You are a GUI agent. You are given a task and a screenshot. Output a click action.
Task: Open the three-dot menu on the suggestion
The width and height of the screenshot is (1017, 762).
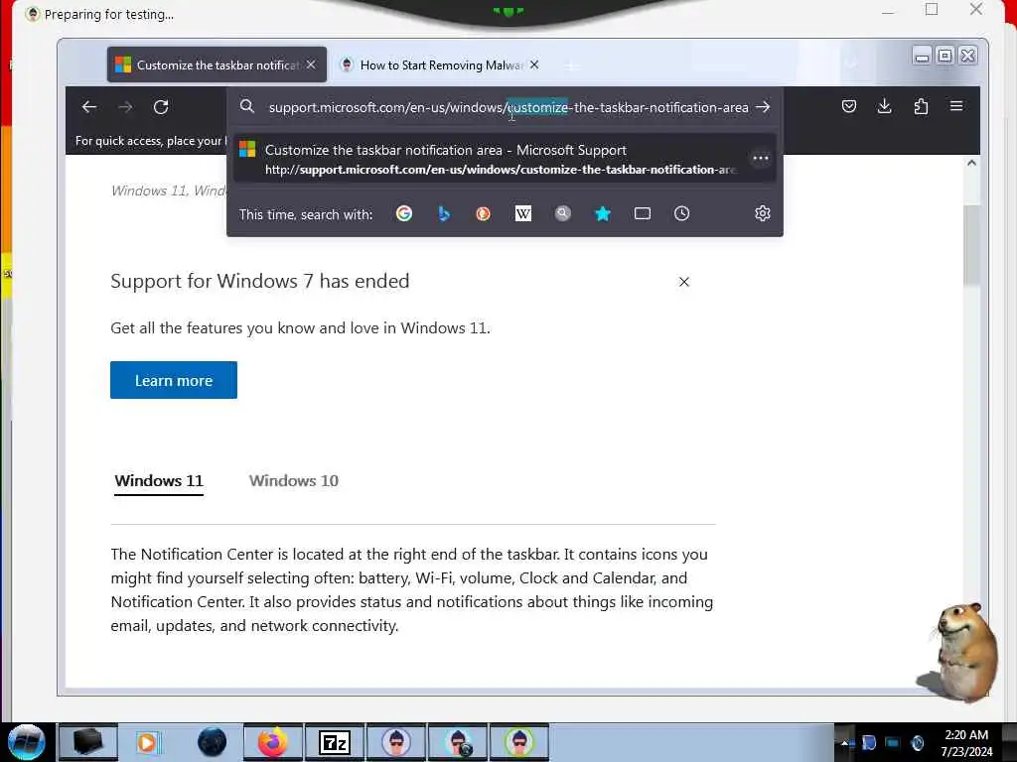tap(761, 158)
